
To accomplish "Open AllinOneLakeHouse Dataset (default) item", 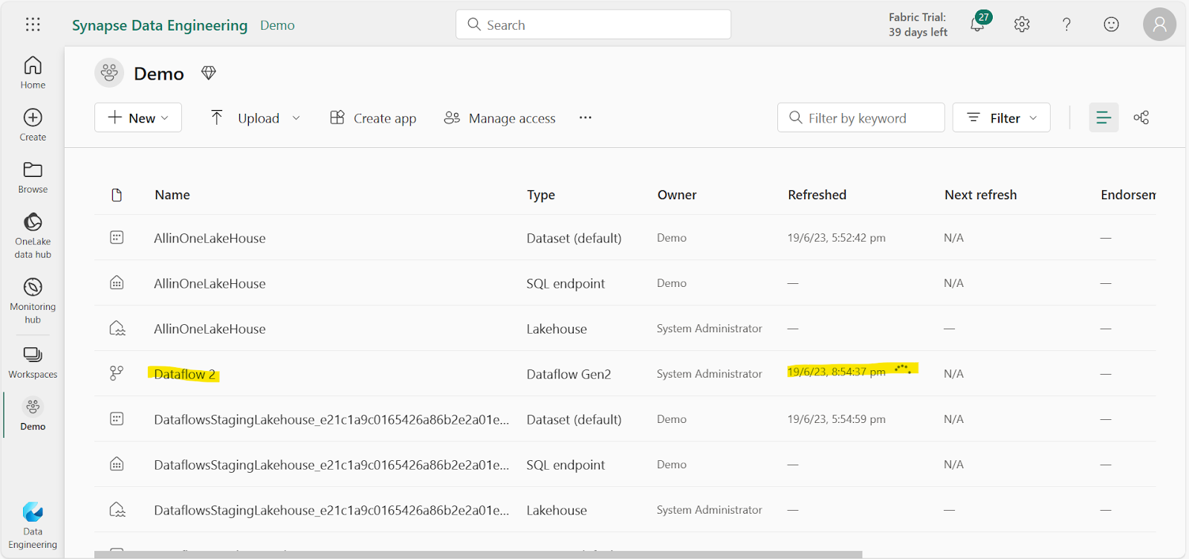I will pyautogui.click(x=210, y=238).
